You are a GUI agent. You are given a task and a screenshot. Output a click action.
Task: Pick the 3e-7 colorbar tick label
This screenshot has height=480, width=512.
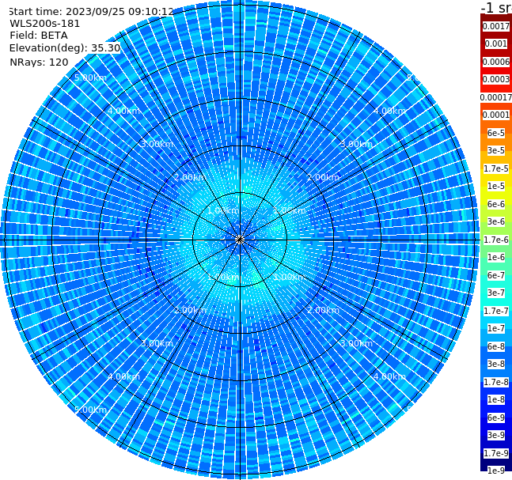(496, 293)
